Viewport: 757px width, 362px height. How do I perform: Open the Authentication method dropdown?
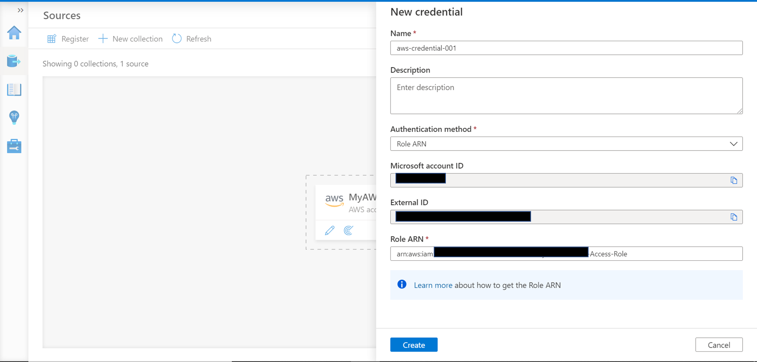(566, 144)
